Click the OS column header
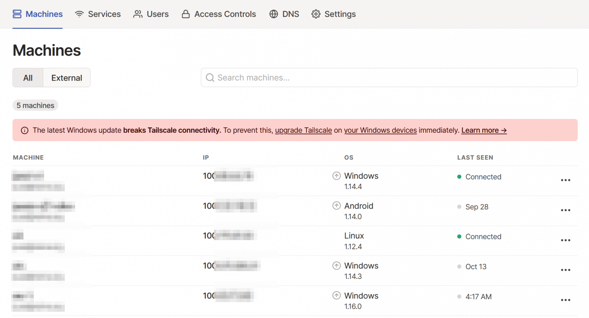Image resolution: width=589 pixels, height=318 pixels. [x=349, y=158]
